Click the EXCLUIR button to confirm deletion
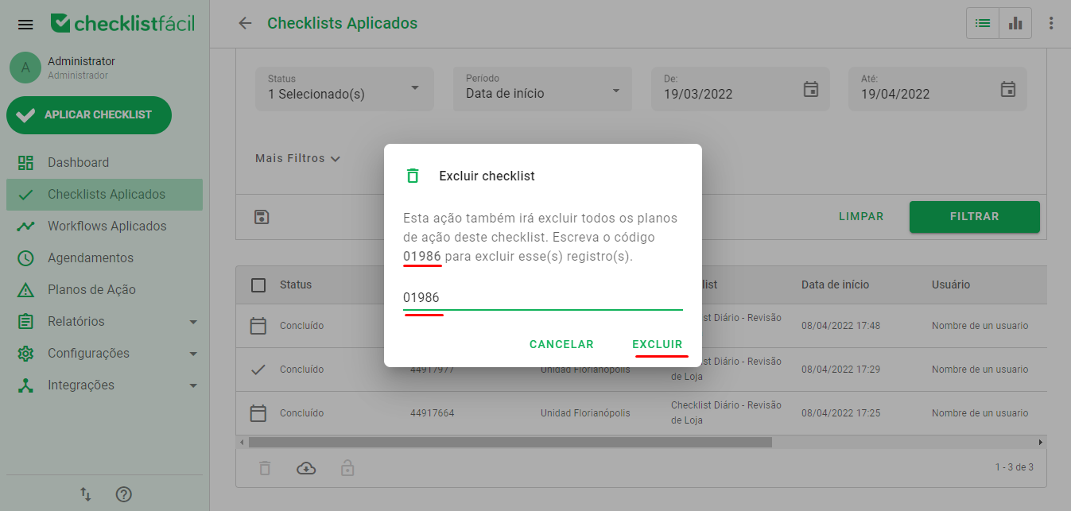The height and width of the screenshot is (511, 1071). [657, 344]
